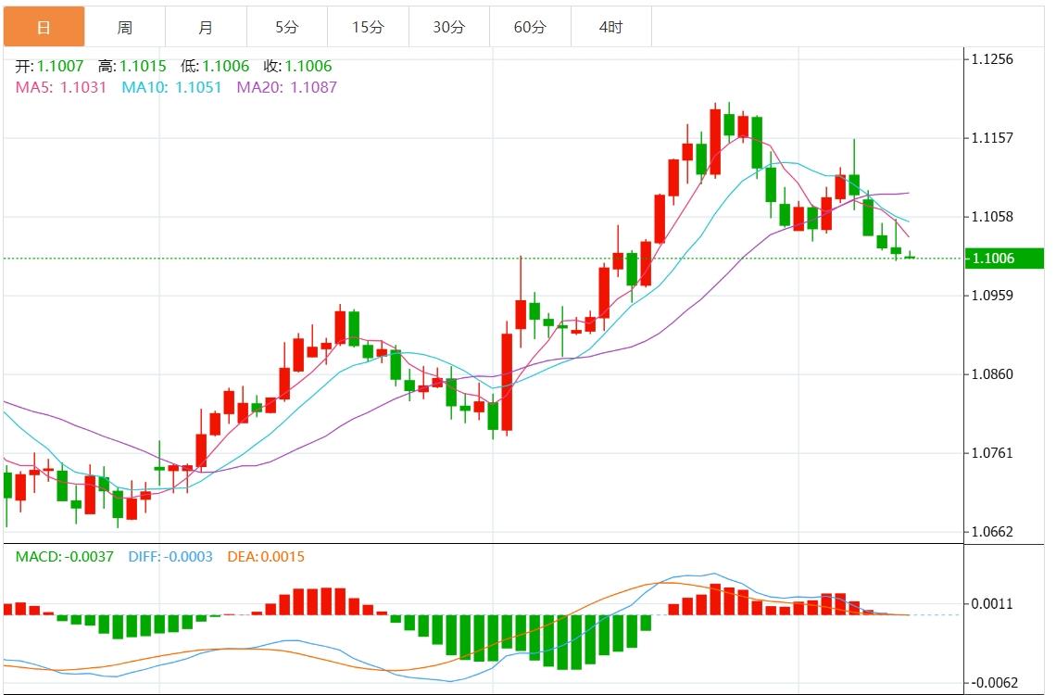
Task: Click the MA5 indicator label
Action: [61, 87]
